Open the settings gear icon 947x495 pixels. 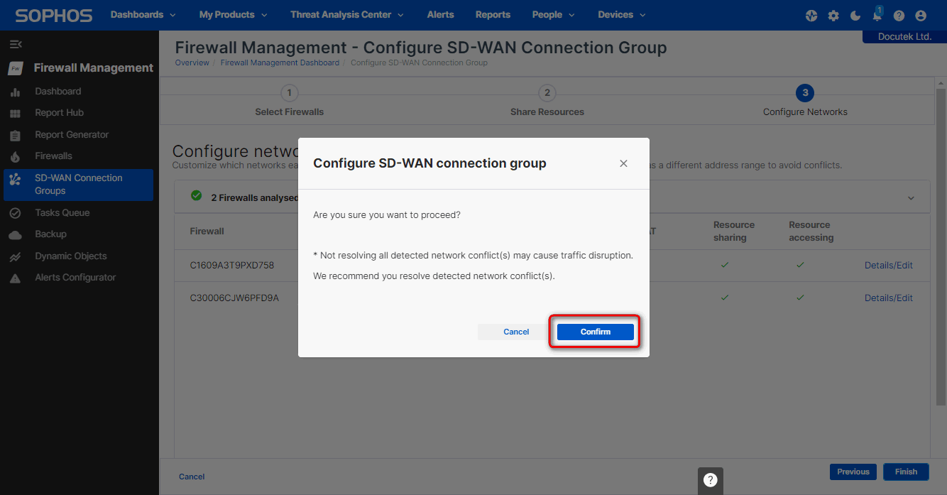click(833, 16)
